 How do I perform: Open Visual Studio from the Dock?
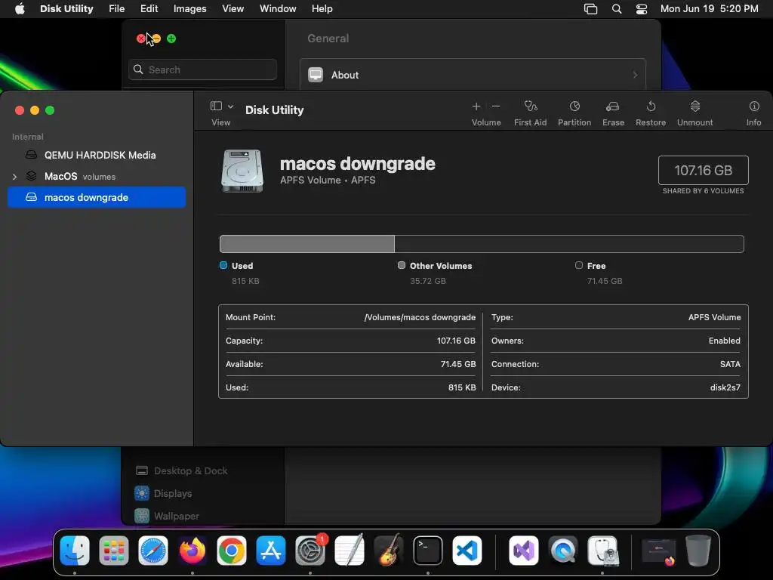tap(524, 551)
